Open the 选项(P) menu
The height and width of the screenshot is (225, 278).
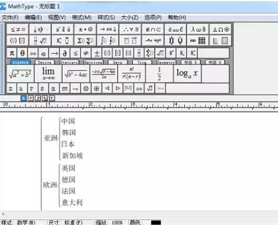tap(153, 17)
